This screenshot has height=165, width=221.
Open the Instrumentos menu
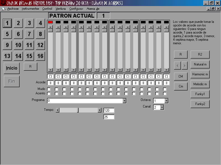click(x=30, y=9)
